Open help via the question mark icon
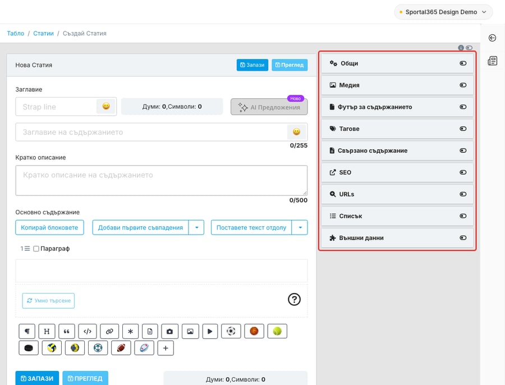 click(294, 299)
